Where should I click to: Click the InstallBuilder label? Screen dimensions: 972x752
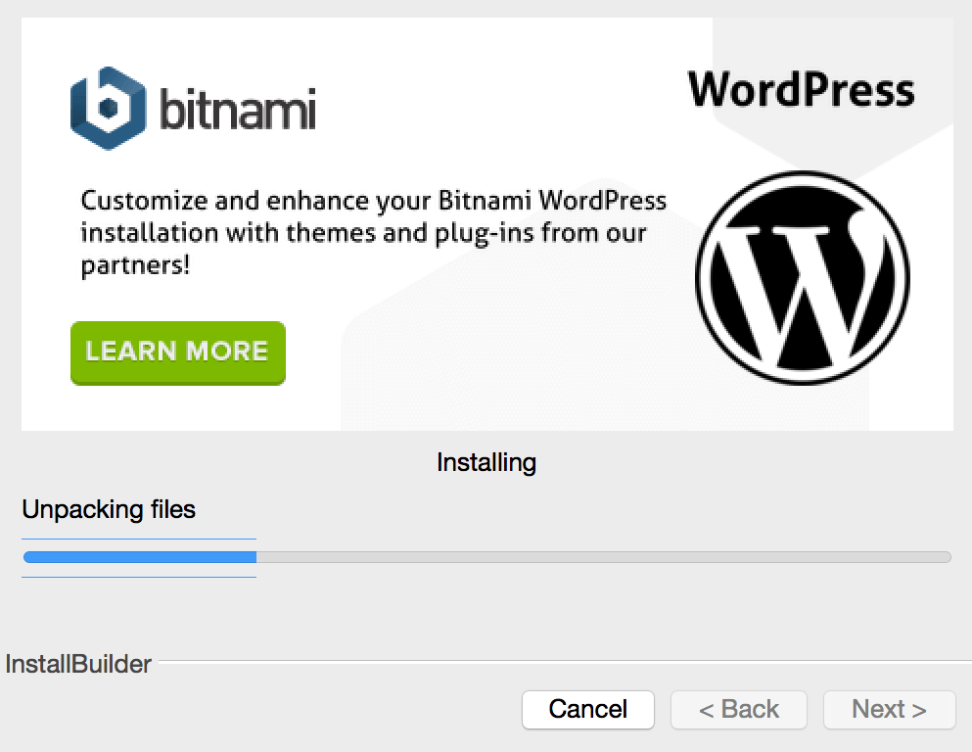coord(78,663)
